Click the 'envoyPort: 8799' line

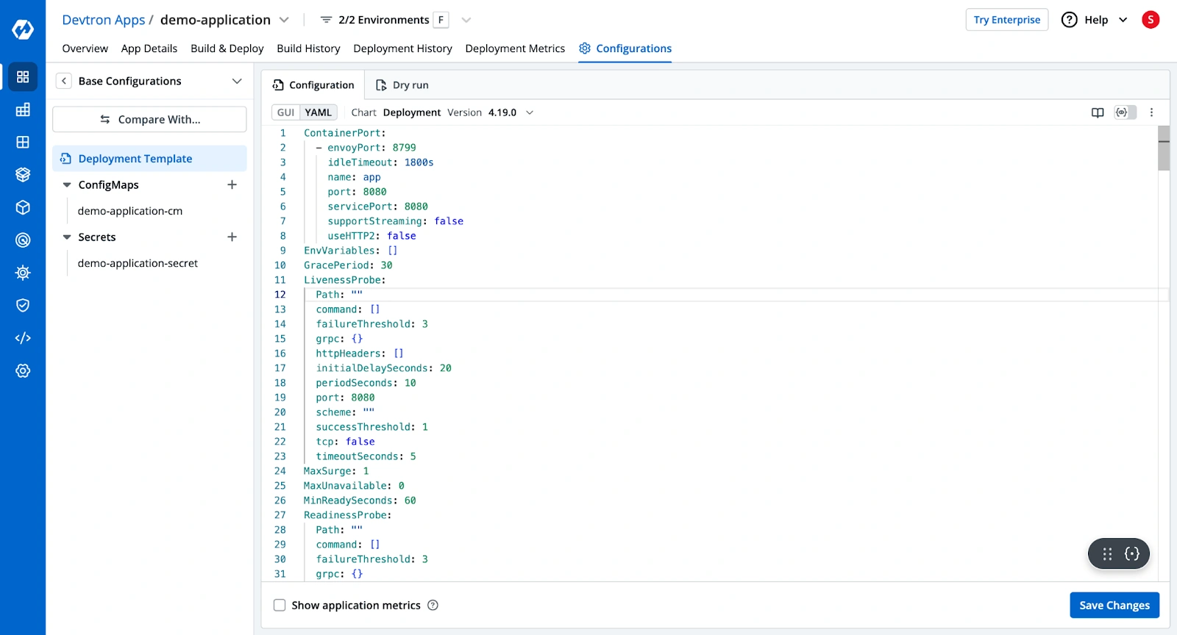point(371,148)
